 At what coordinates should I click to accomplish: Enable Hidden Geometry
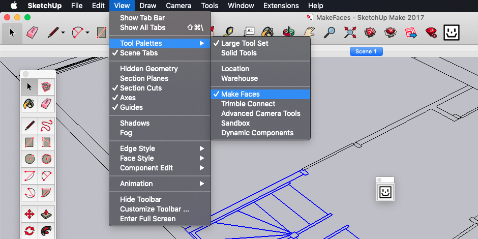pos(160,69)
